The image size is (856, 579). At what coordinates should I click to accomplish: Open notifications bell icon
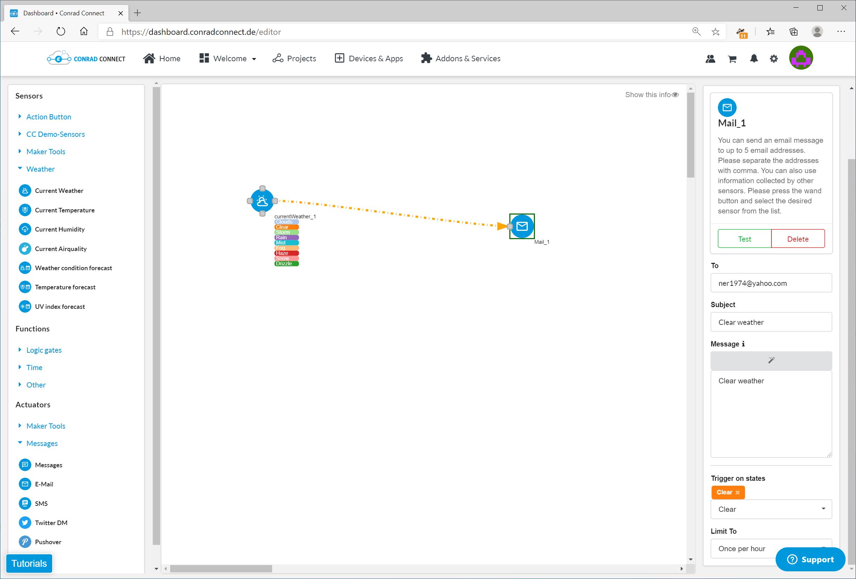pyautogui.click(x=754, y=58)
